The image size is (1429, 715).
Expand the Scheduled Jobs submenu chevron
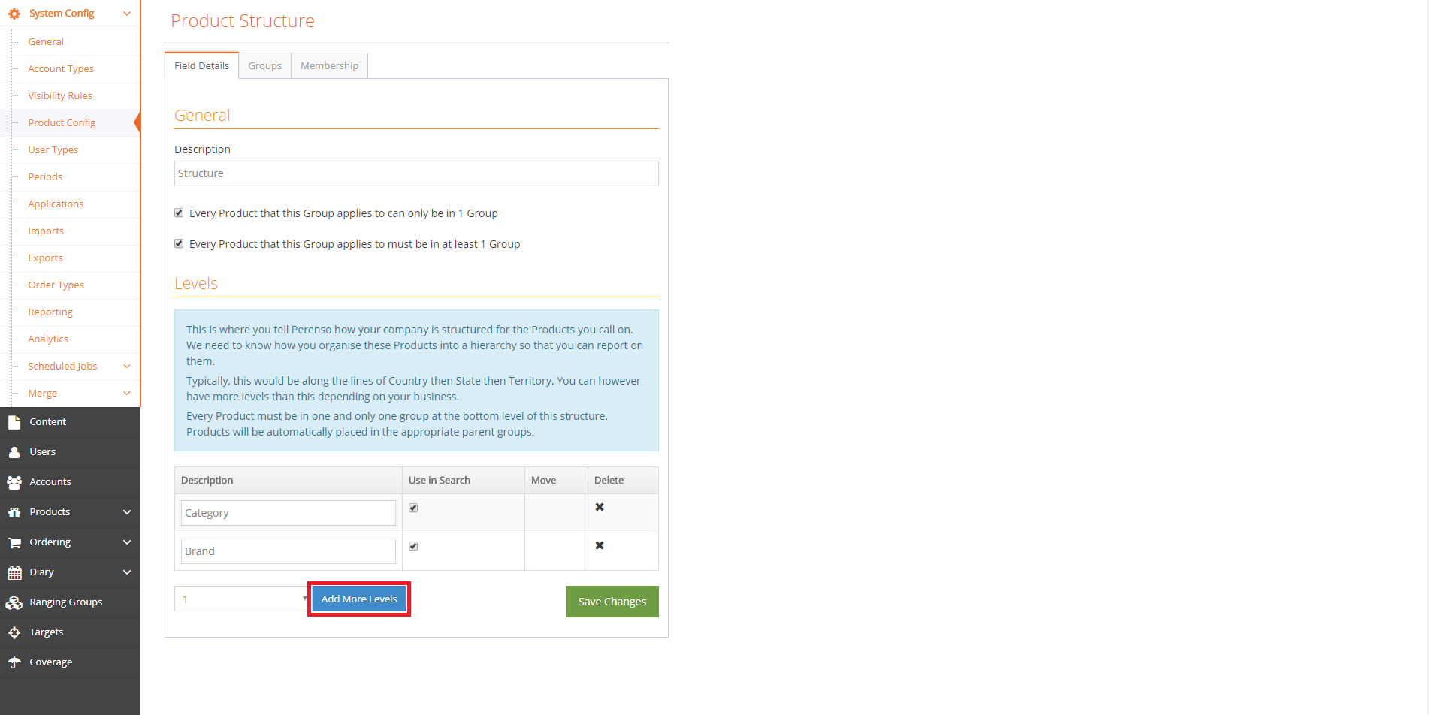[x=127, y=367]
